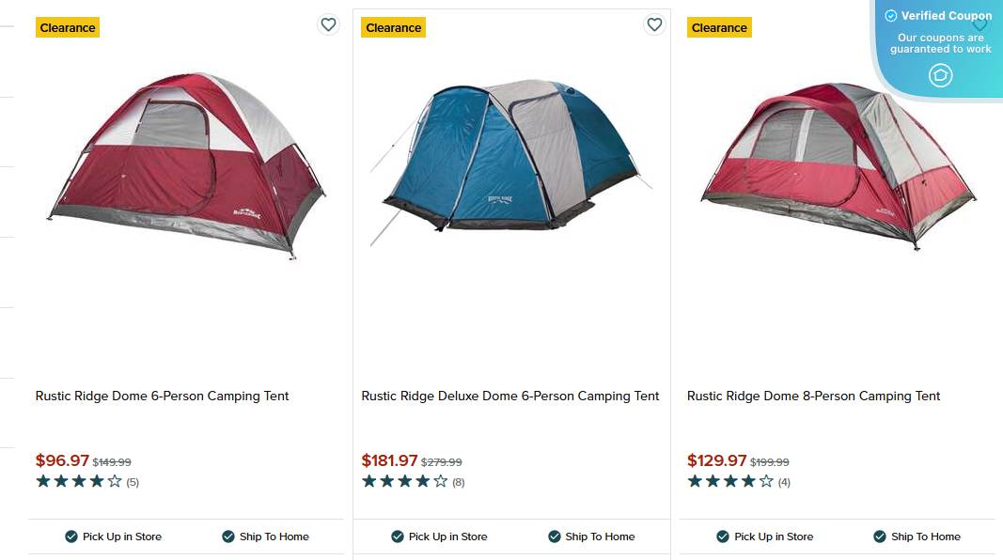Open Rustic Ridge Deluxe Dome 6-Person Camping Tent
This screenshot has width=1003, height=560.
click(510, 397)
